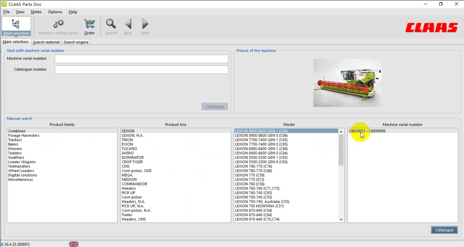Viewport: 464px width, 247px height.
Task: Click the Search magnifier tool
Action: coord(111,27)
